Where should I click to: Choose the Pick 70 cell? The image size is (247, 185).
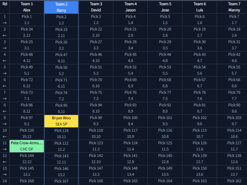tap(96, 83)
